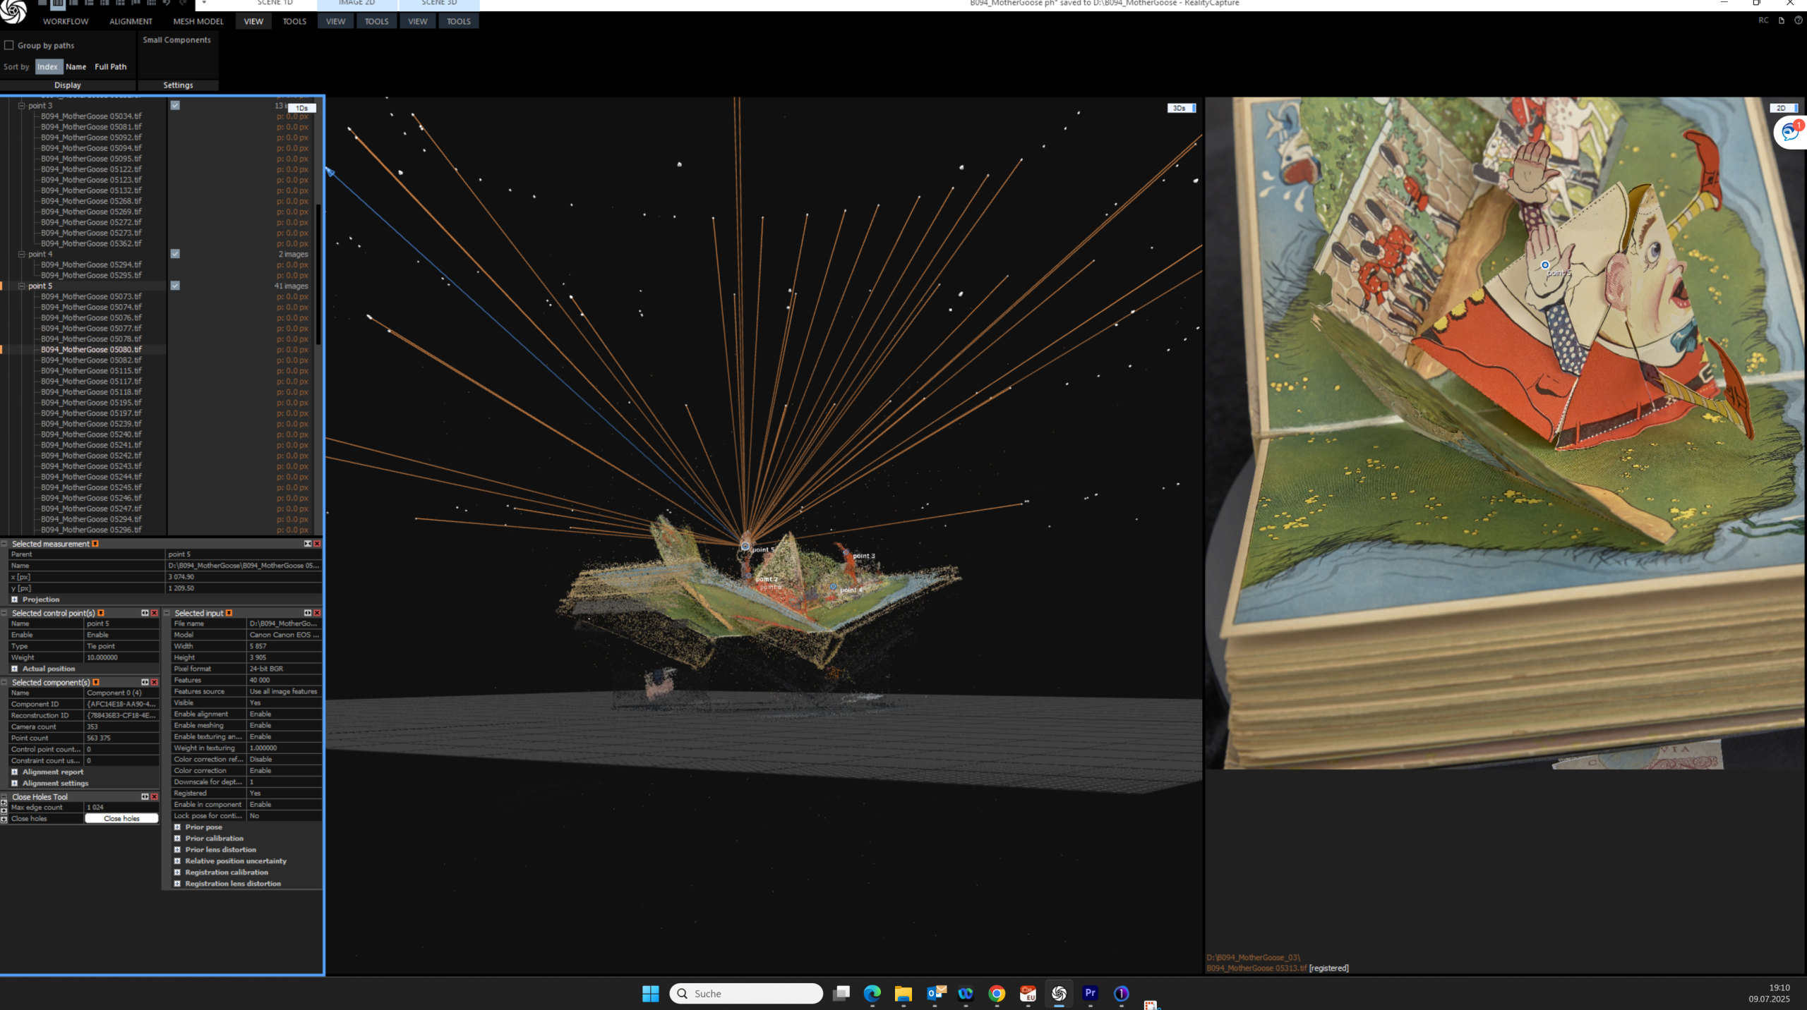Click the Max edge count value field
Viewport: 1807px width, 1010px height.
[122, 808]
